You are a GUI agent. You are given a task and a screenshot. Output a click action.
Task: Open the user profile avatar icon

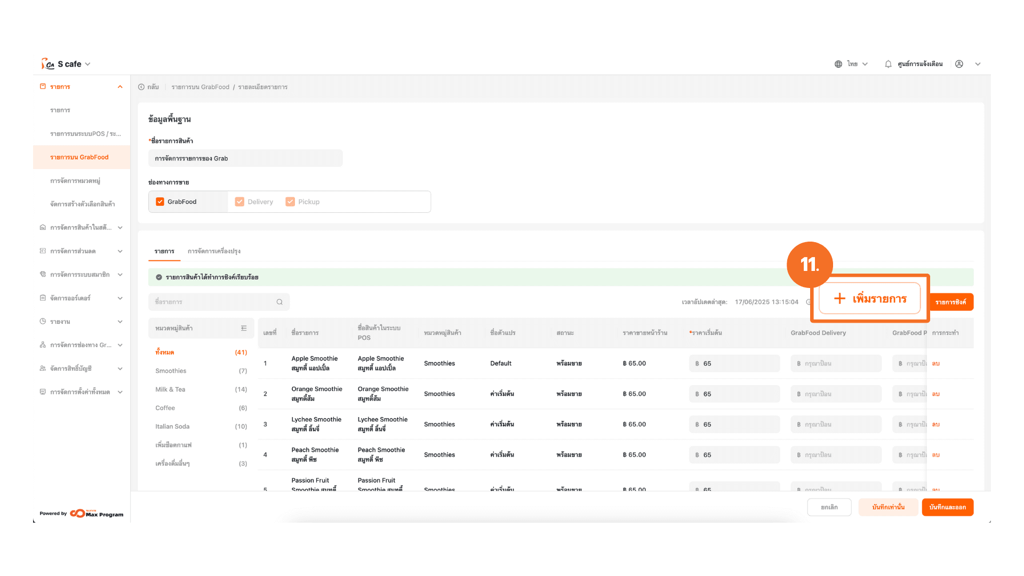click(x=959, y=64)
